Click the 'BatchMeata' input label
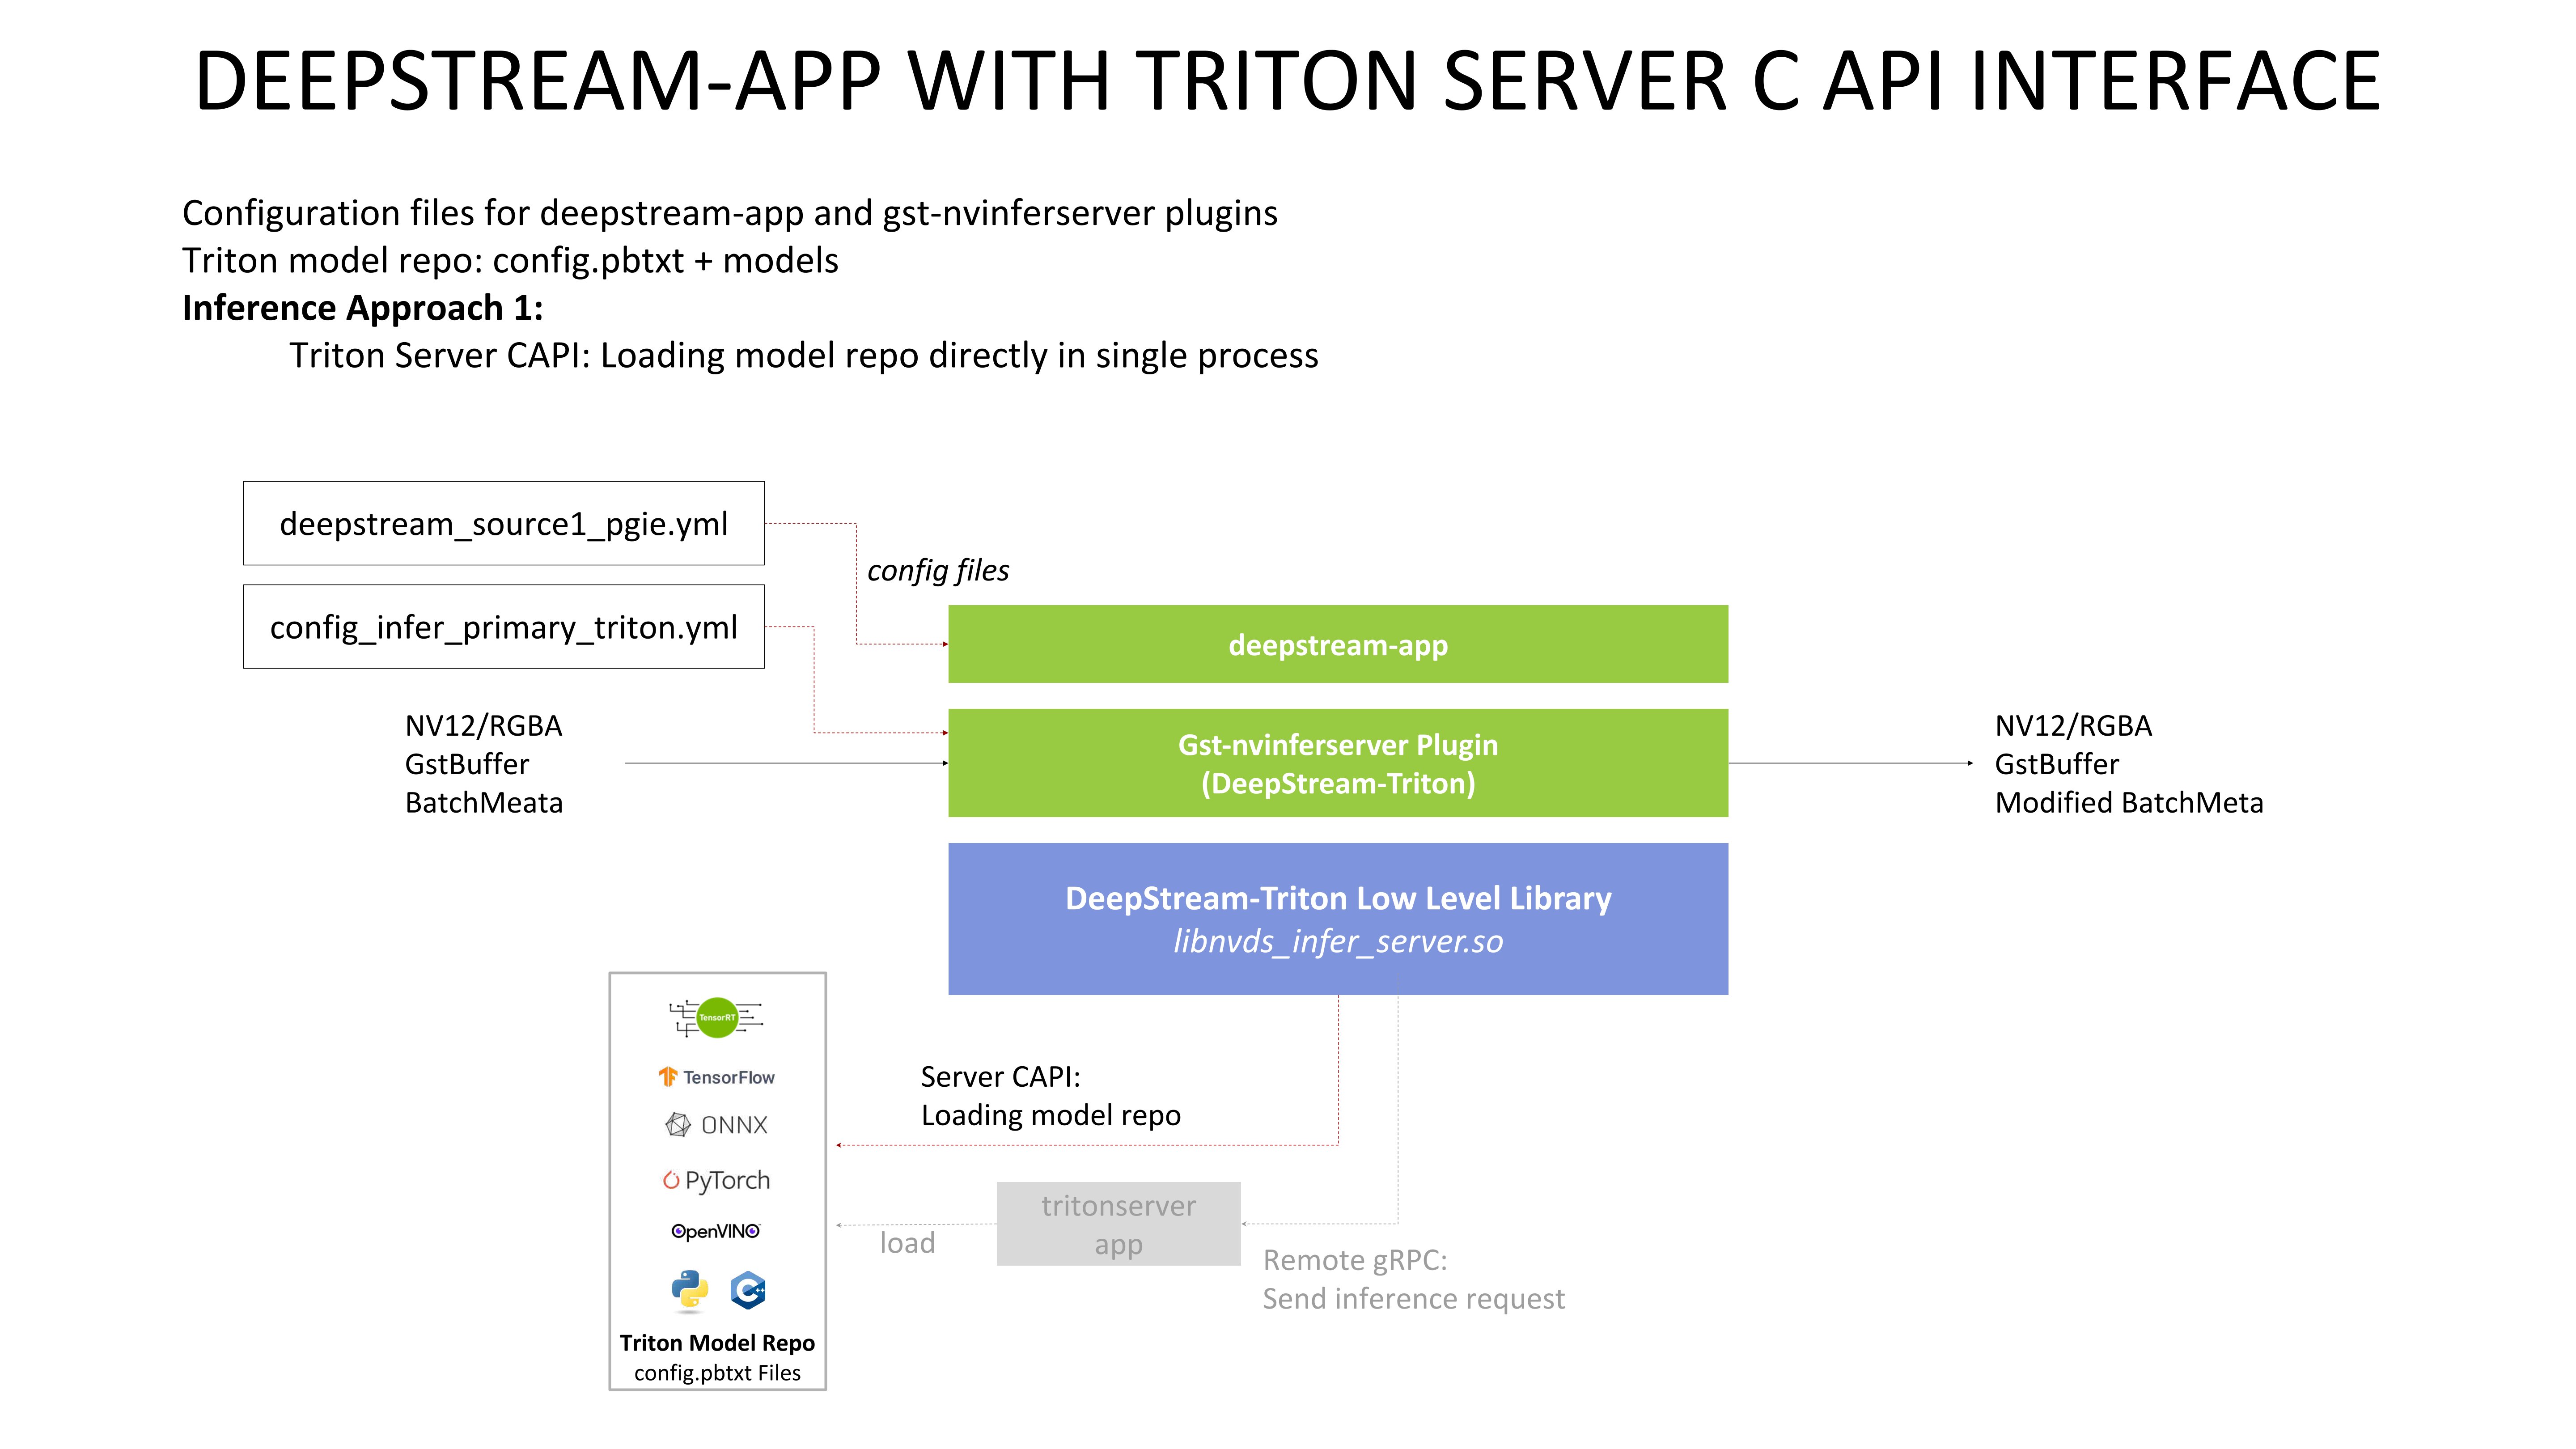The width and height of the screenshot is (2576, 1449). click(484, 803)
